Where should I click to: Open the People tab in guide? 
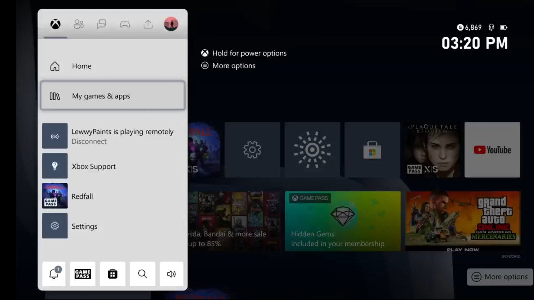78,24
